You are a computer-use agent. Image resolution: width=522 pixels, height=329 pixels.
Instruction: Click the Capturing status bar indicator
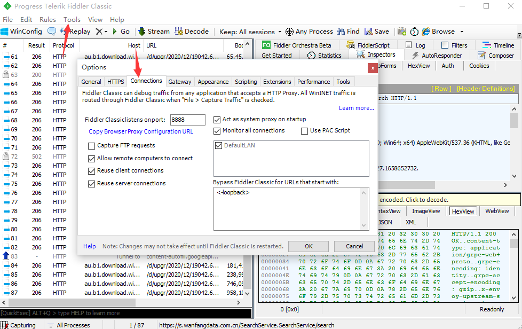pyautogui.click(x=18, y=325)
